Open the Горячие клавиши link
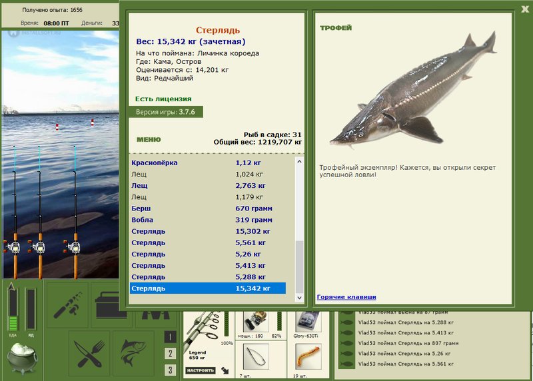Screen dimensions: 533x381 [x=346, y=297]
